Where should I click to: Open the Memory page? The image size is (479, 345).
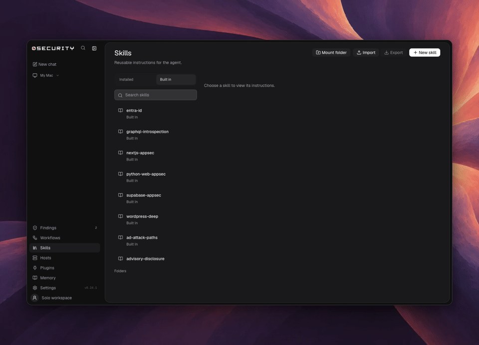coord(65,278)
